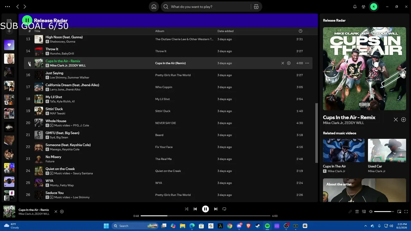Skip to the next track

(x=216, y=209)
